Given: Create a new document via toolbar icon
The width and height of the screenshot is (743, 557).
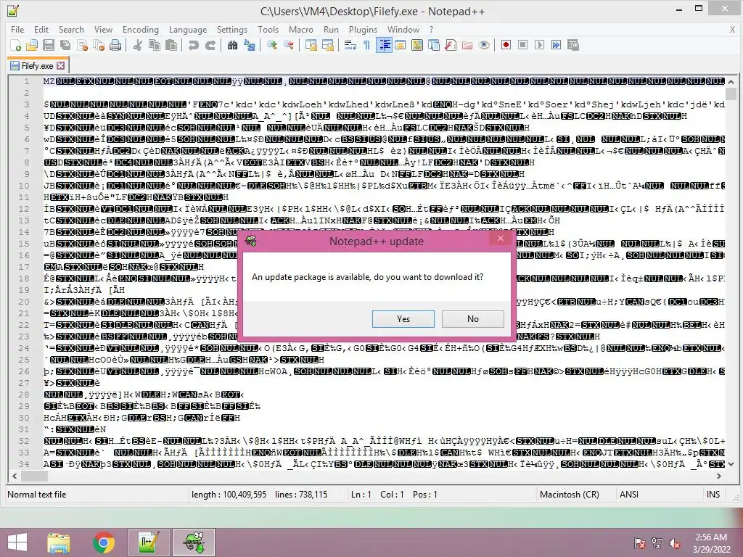Looking at the screenshot, I should pos(16,45).
